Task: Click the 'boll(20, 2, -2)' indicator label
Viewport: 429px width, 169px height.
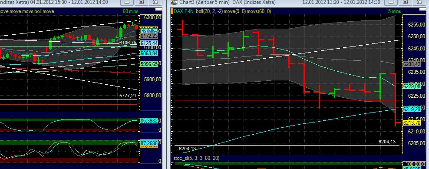Action: [x=209, y=11]
